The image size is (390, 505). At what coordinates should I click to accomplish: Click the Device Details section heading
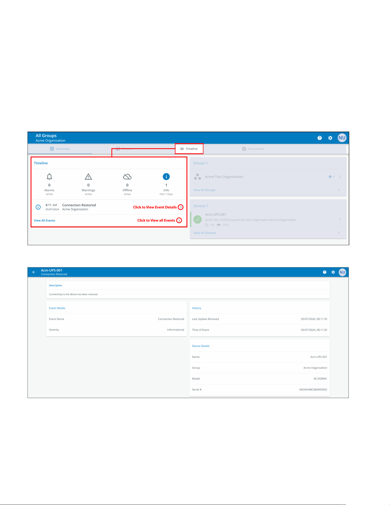201,346
